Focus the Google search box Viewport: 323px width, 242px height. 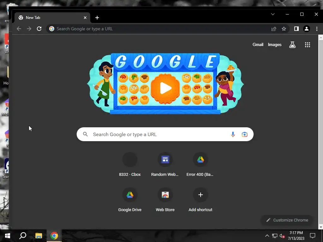click(x=165, y=134)
